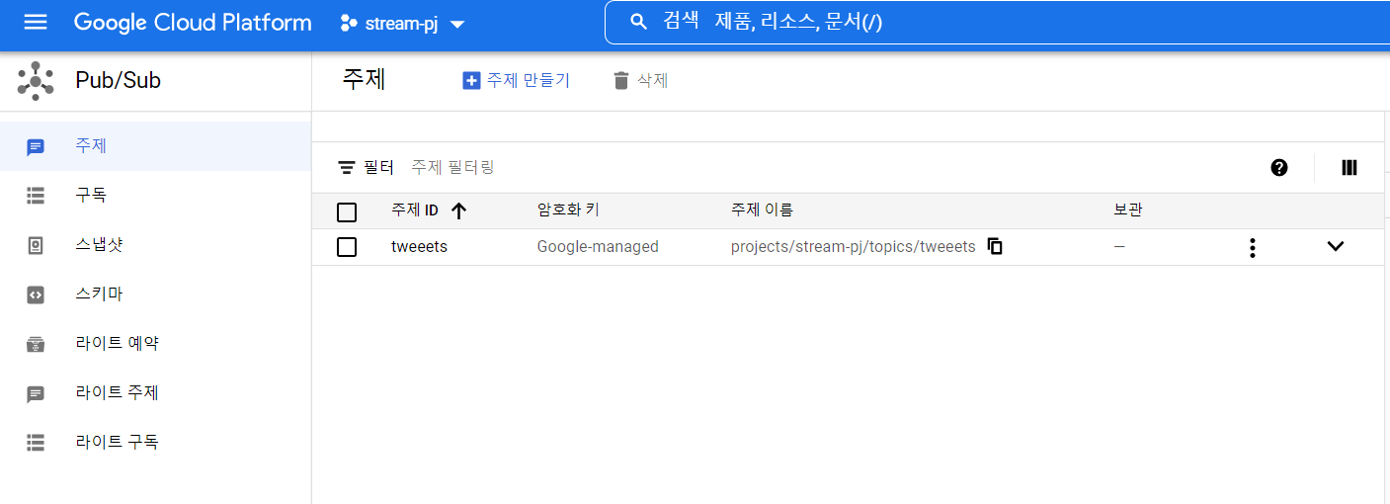The width and height of the screenshot is (1390, 504).
Task: Click the 주제 page title
Action: tap(364, 80)
